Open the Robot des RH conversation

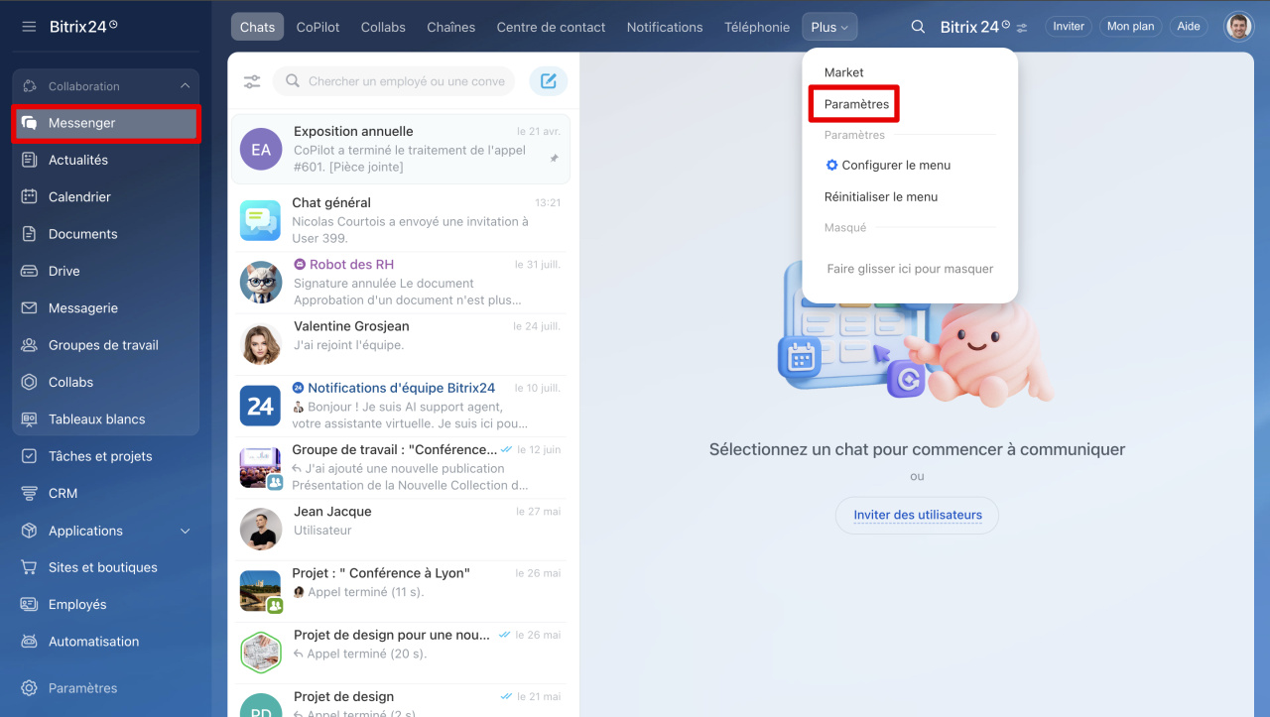[401, 282]
